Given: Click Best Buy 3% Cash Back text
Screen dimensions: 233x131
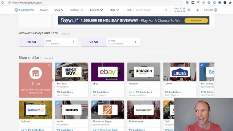Looking at the screenshot, I should click(65, 92).
